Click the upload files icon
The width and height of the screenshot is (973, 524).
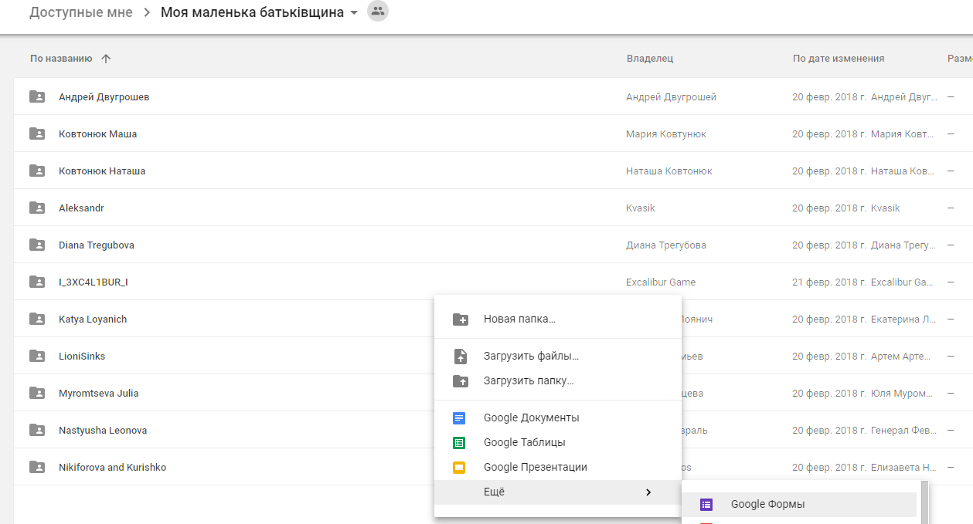(460, 357)
